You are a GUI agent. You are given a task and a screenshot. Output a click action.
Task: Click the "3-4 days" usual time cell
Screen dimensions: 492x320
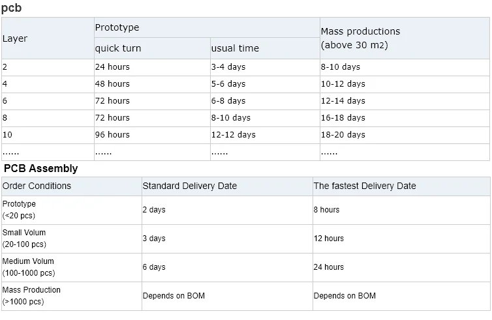point(229,67)
